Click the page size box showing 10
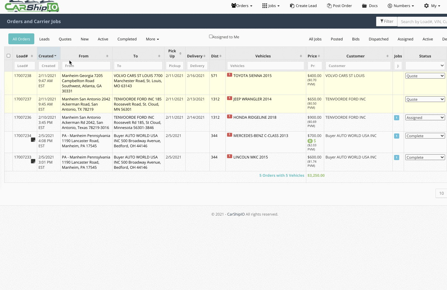Viewport: 447px width, 290px height. 441,193
